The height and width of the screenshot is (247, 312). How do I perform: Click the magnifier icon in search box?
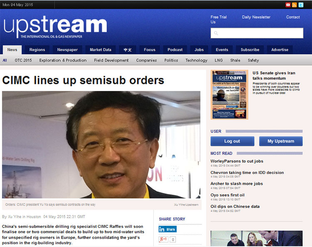click(x=216, y=33)
